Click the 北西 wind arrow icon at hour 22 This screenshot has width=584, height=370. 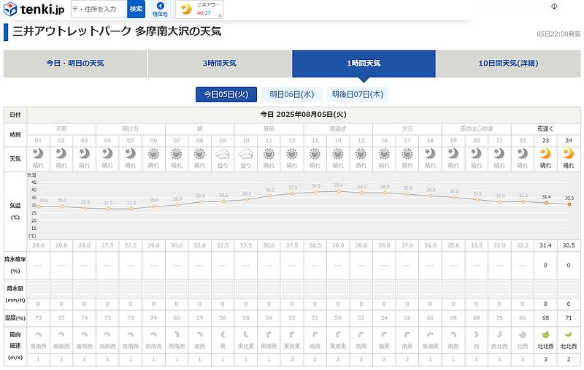tap(523, 335)
